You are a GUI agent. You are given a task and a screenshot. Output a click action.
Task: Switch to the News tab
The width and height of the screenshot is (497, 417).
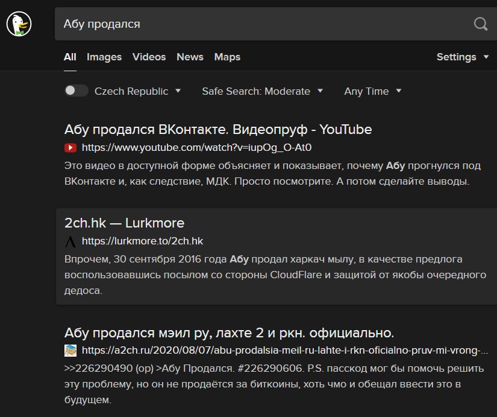(190, 57)
